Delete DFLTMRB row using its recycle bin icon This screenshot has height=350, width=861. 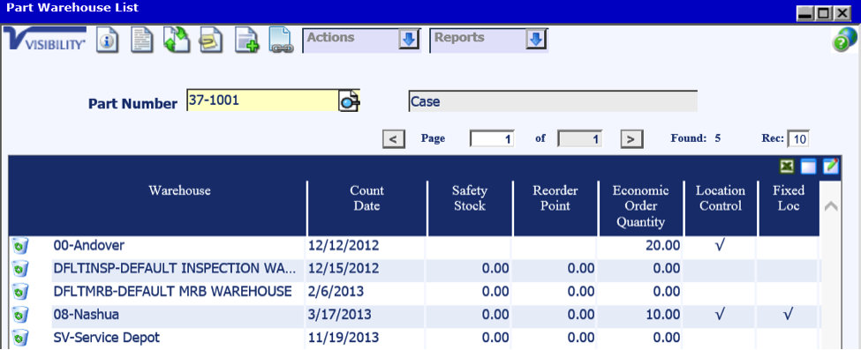(x=20, y=292)
